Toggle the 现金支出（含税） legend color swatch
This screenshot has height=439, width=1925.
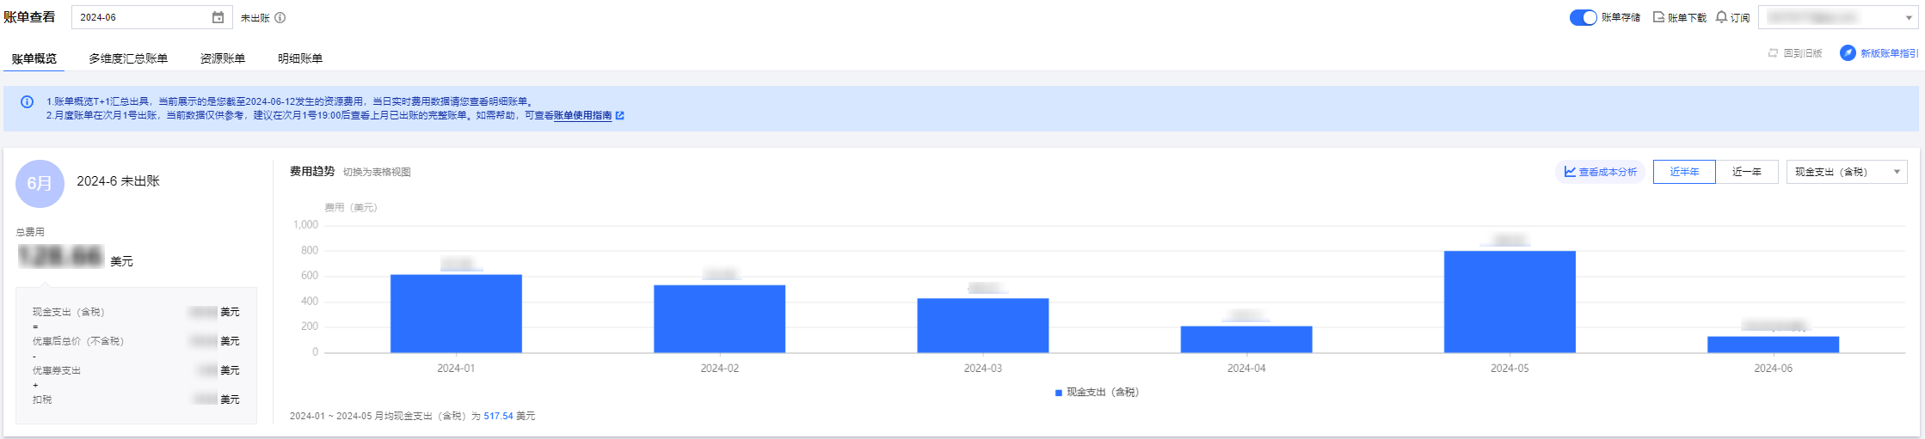pos(1059,393)
